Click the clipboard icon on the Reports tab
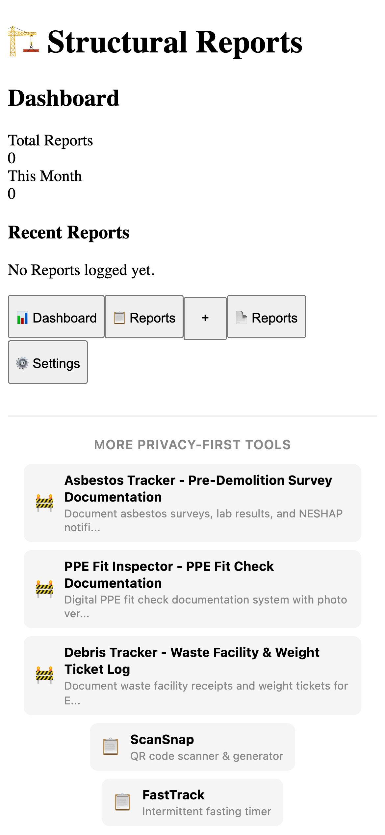Image resolution: width=385 pixels, height=835 pixels. click(119, 318)
